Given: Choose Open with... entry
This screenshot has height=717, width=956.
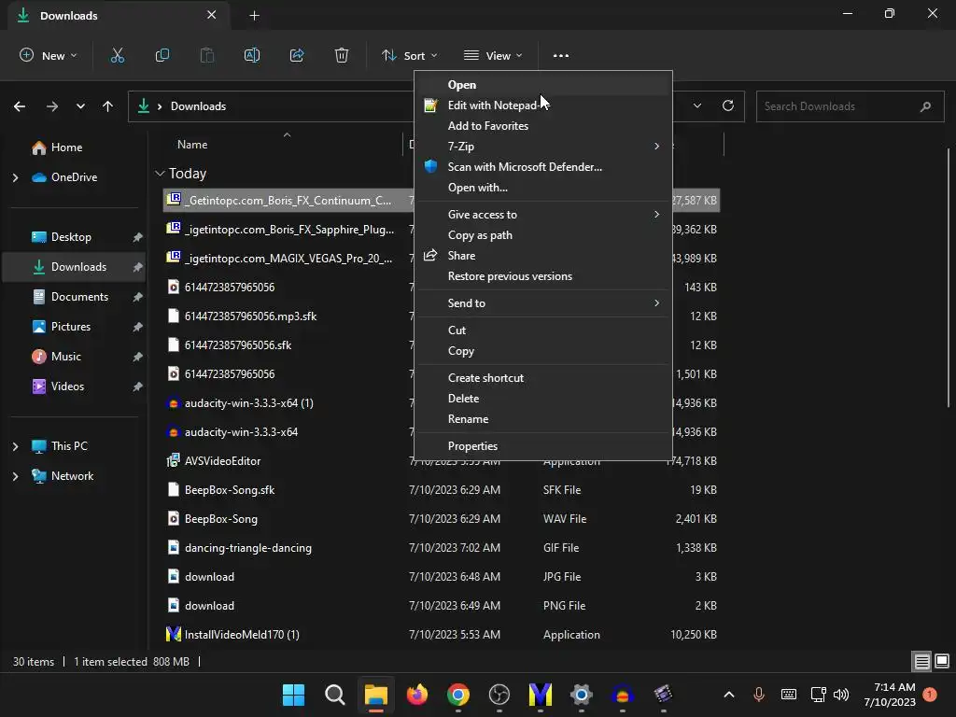Looking at the screenshot, I should [x=543, y=188].
